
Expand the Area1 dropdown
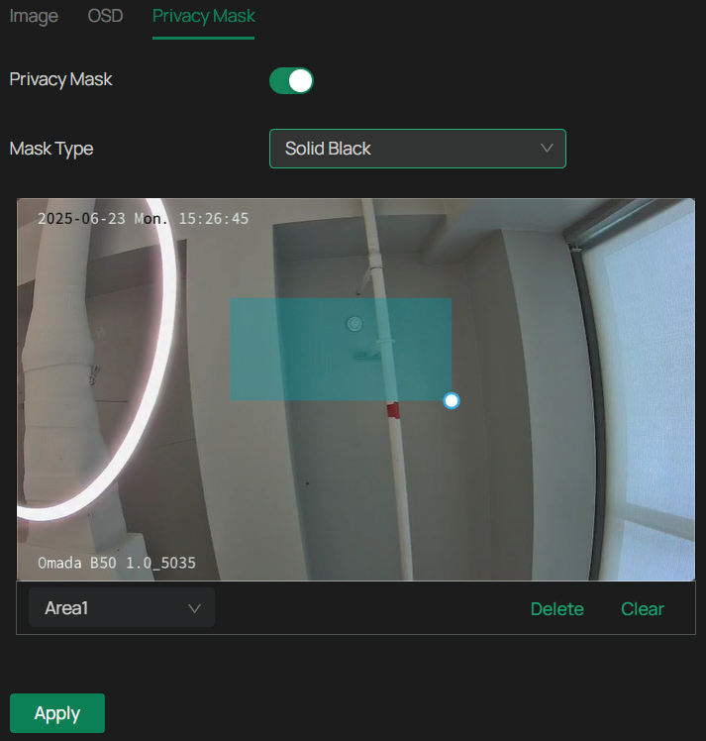[122, 607]
